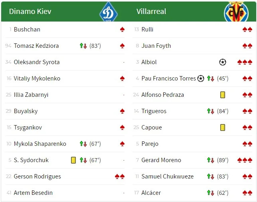The image size is (257, 202).
Task: Select player Vitaliy Mykolenko
Action: pos(37,78)
